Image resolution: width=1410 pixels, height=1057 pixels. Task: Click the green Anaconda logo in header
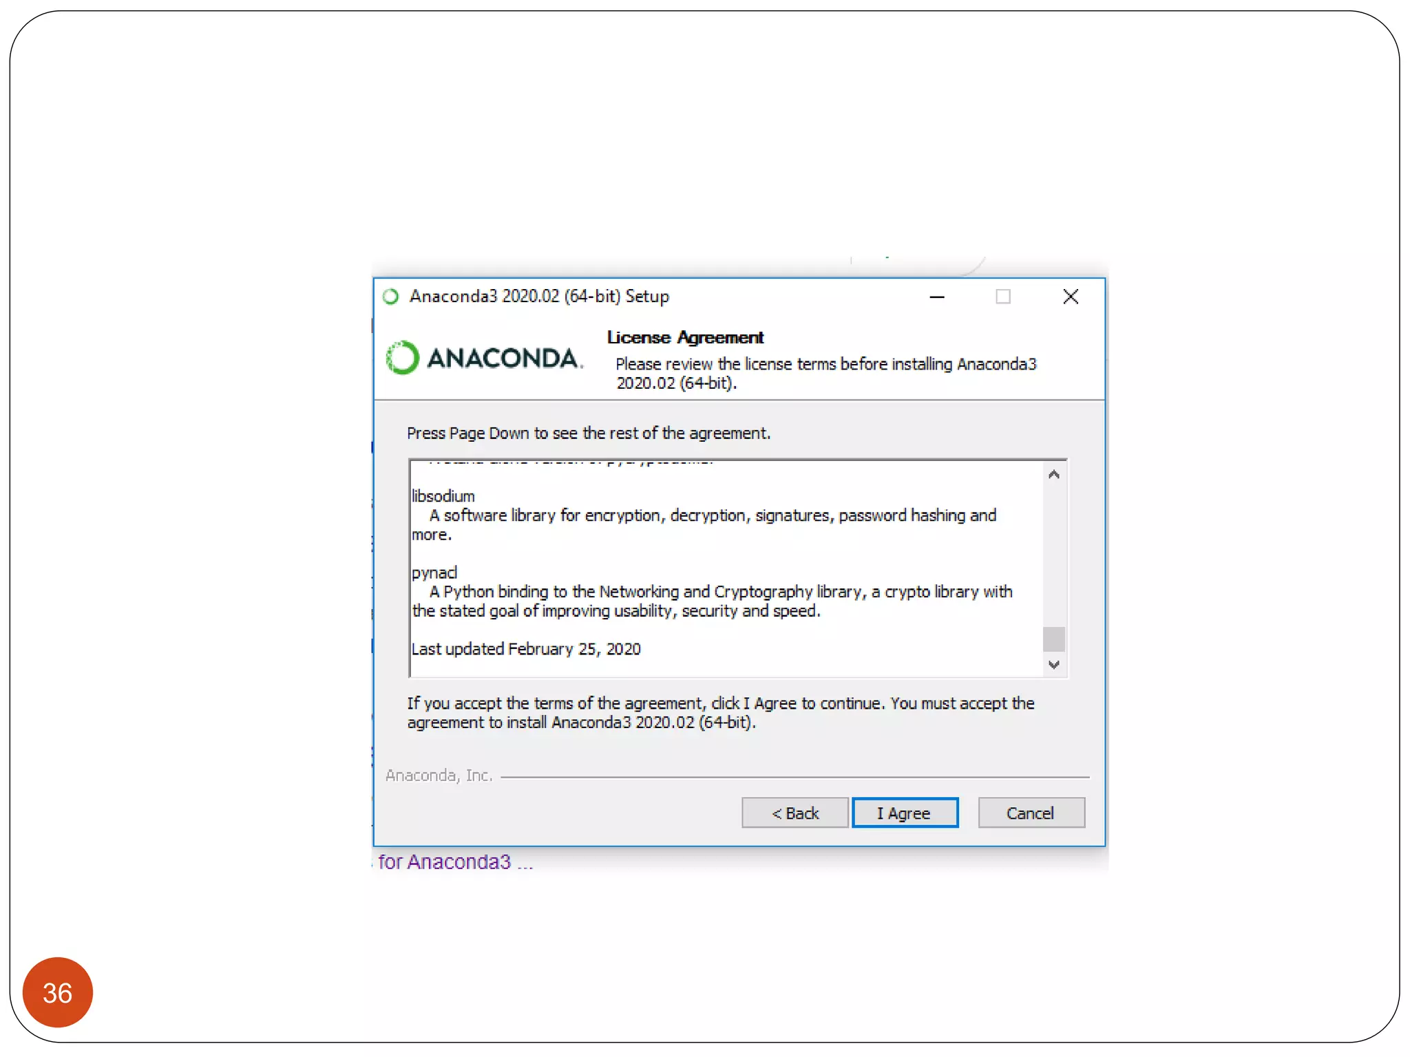point(484,358)
